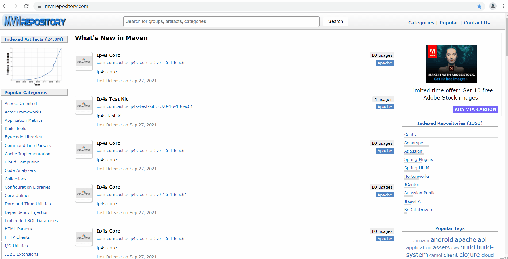Click the MVNRepository logo
The image size is (508, 259).
click(34, 21)
